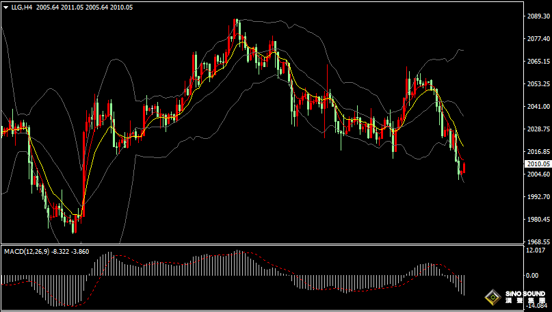The width and height of the screenshot is (552, 312).
Task: Click the OHLC values in chart header
Action: point(86,7)
